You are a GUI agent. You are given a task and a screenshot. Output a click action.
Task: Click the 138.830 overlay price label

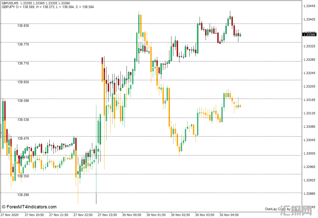[x=23, y=26]
